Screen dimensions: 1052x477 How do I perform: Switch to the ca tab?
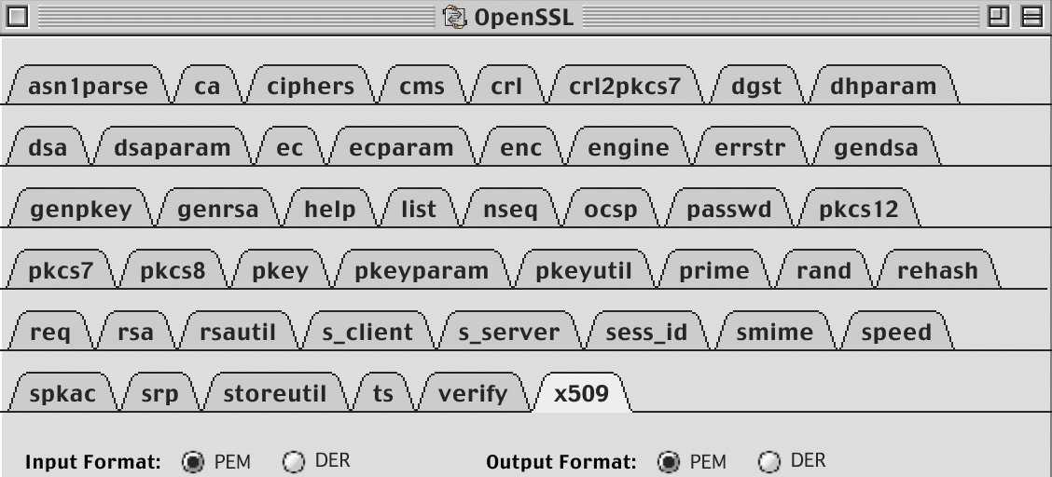[x=207, y=85]
